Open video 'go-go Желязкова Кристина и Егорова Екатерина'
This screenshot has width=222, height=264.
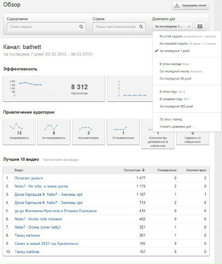pyautogui.click(x=55, y=211)
